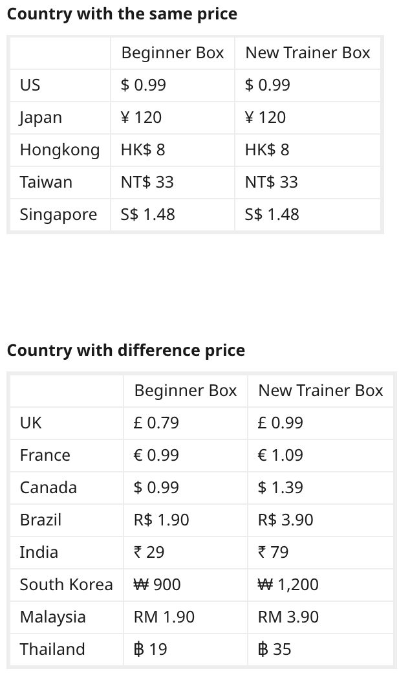This screenshot has width=410, height=673.
Task: Click the Malaysia country cell
Action: point(52,617)
